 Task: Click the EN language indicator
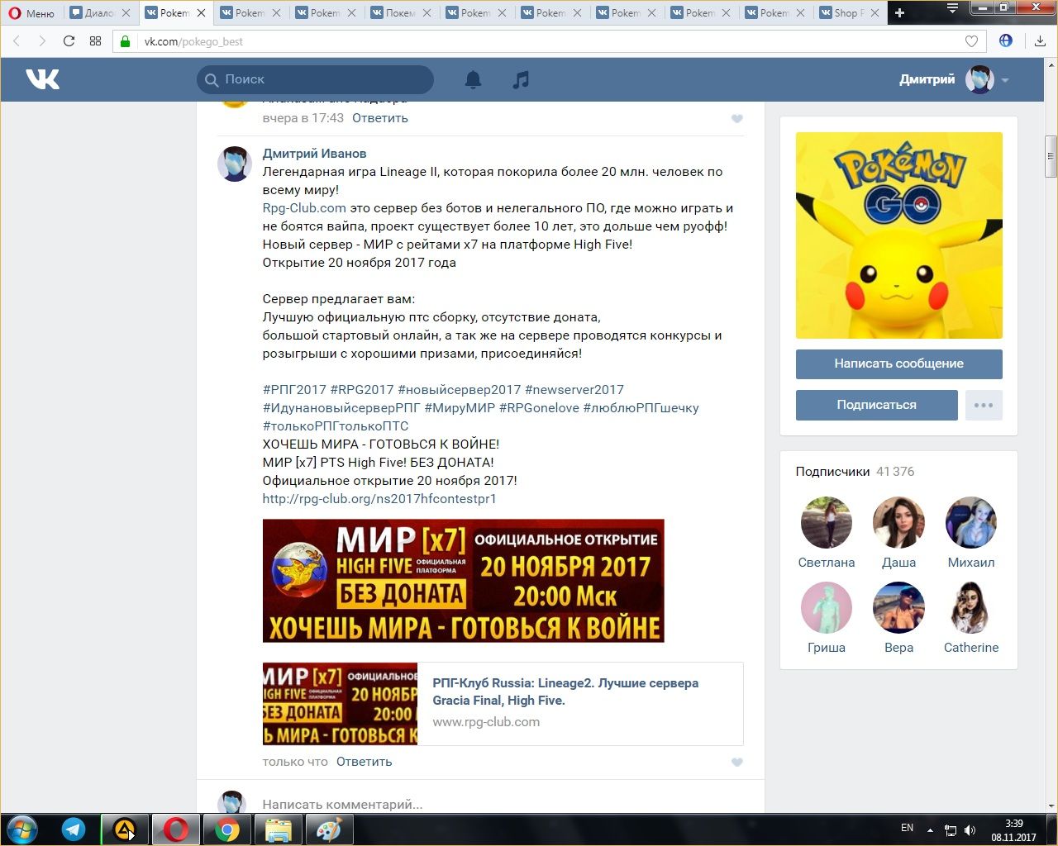point(907,828)
